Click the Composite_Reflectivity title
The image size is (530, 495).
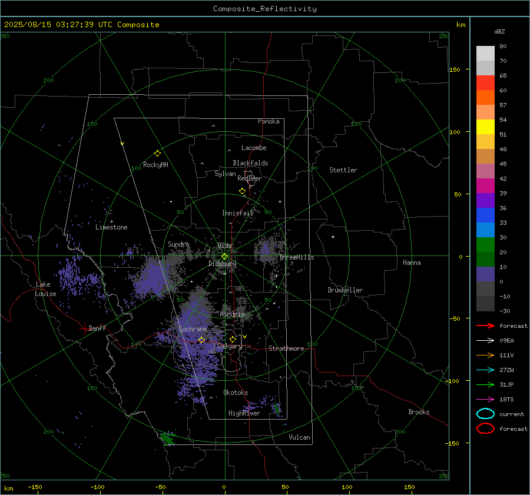tap(264, 9)
